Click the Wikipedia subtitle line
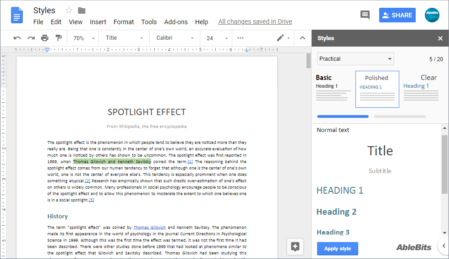Screen dimensions: 449x259 146,127
